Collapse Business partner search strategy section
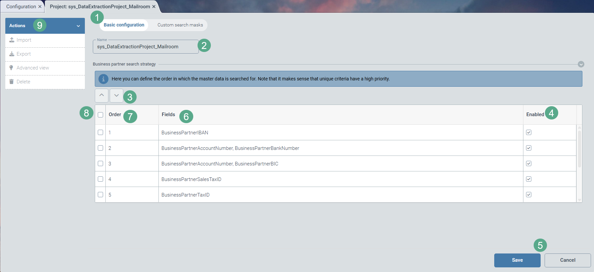This screenshot has height=272, width=594. (x=581, y=64)
